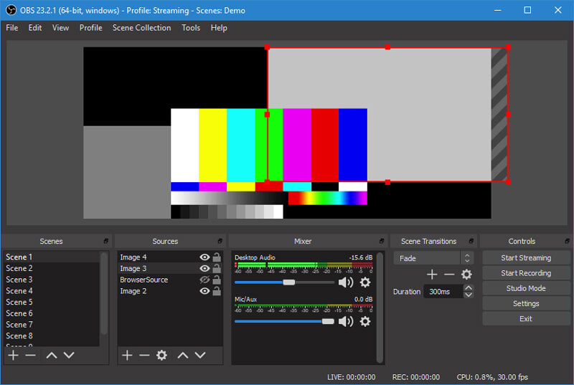Viewport: 574px width, 385px height.
Task: Adjust the Desktop Audio volume slider
Action: (x=288, y=282)
